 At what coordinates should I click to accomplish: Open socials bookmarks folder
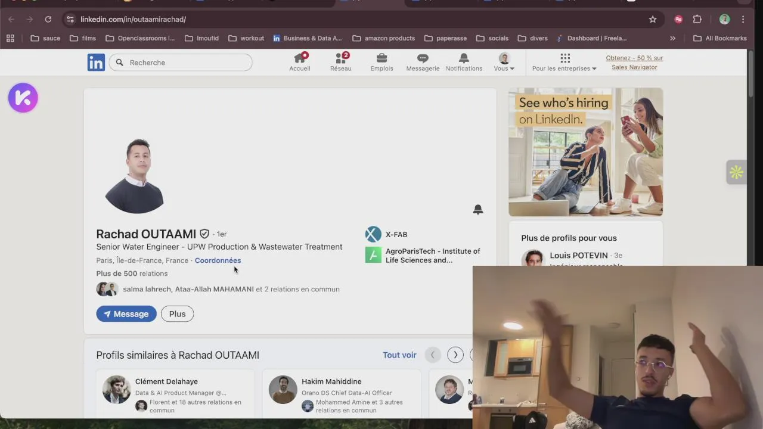pyautogui.click(x=492, y=38)
